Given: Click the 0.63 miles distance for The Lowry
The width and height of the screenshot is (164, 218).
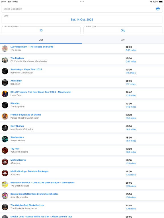Looking at the screenshot, I should coord(131,50).
